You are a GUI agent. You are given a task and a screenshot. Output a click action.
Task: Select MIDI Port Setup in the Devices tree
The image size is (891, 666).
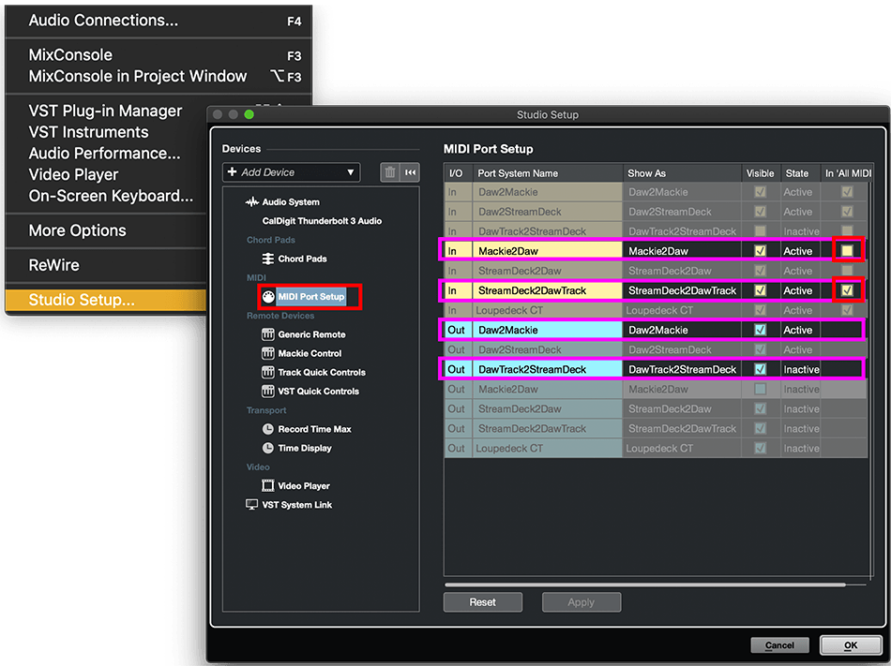click(x=310, y=296)
